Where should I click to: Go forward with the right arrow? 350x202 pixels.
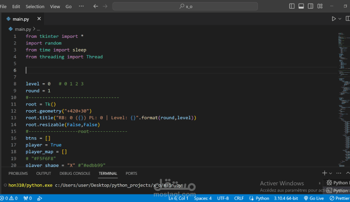pos(105,6)
